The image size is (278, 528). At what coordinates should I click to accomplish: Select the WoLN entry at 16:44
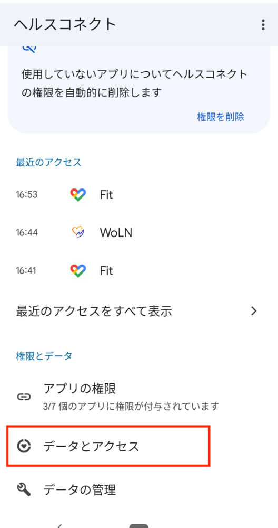point(139,232)
